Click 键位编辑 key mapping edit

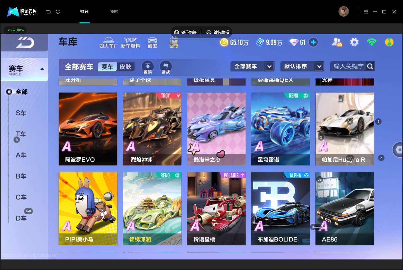tap(218, 32)
